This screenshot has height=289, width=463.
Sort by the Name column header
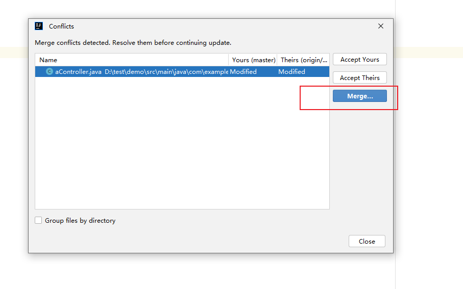click(48, 60)
